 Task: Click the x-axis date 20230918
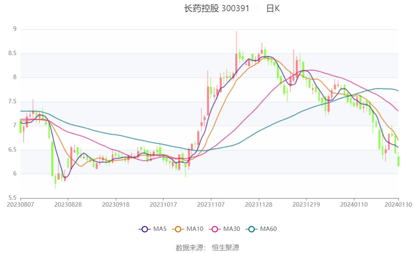tap(116, 205)
